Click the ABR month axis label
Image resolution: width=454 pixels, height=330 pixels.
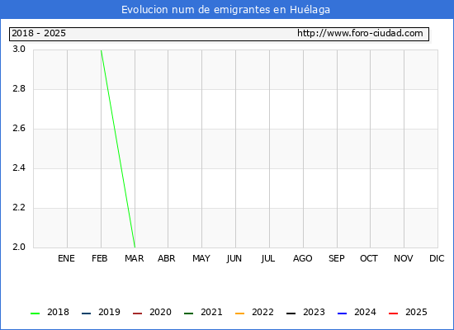coord(167,258)
